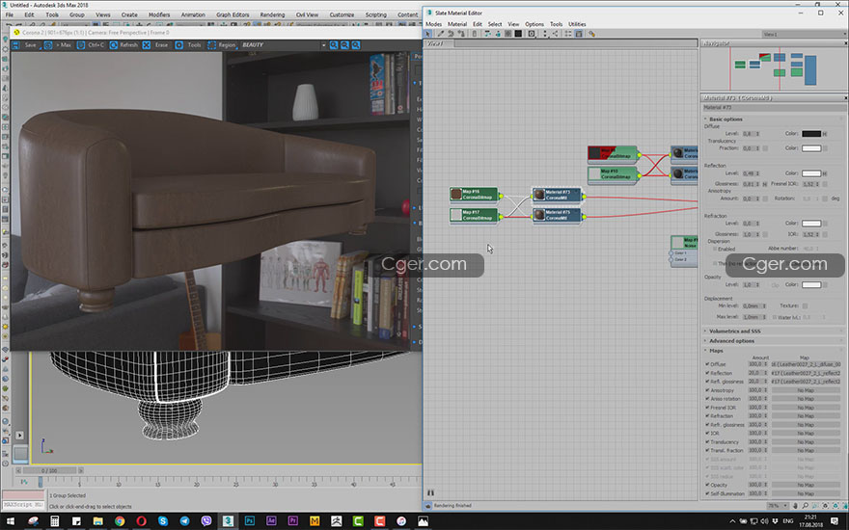This screenshot has height=530, width=849.
Task: Collapse the Basic options rollout
Action: click(x=726, y=119)
